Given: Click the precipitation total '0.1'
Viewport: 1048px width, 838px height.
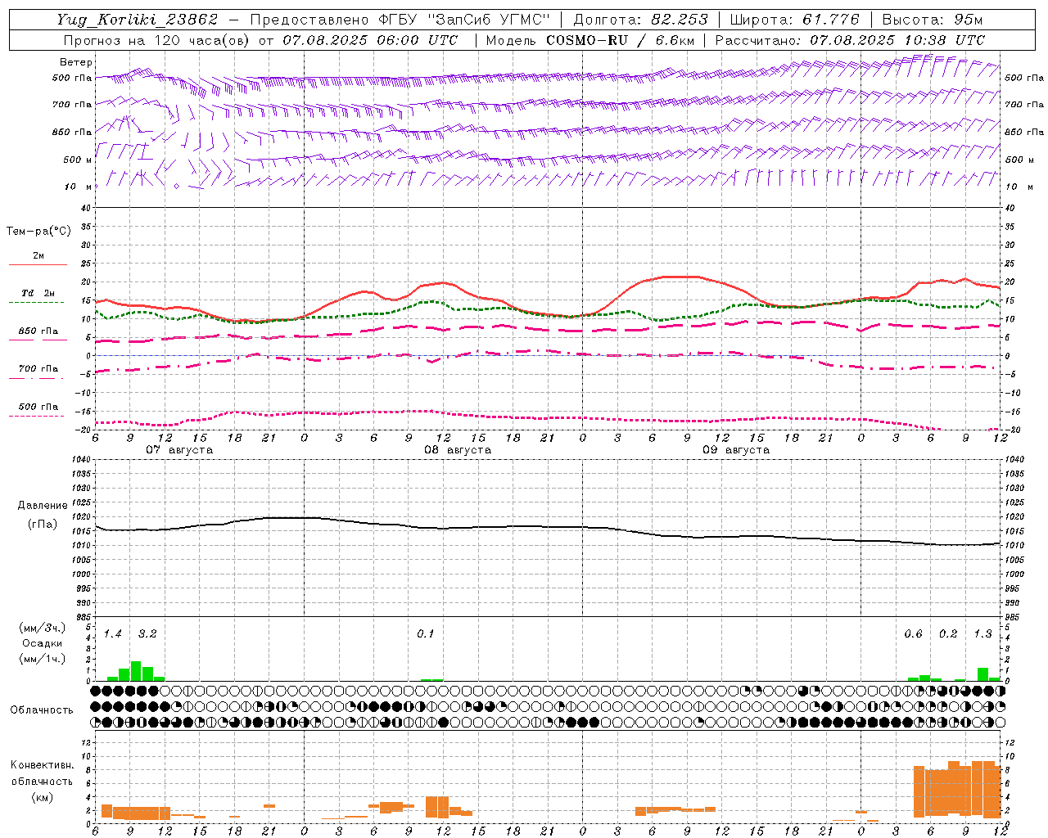Looking at the screenshot, I should 426,633.
